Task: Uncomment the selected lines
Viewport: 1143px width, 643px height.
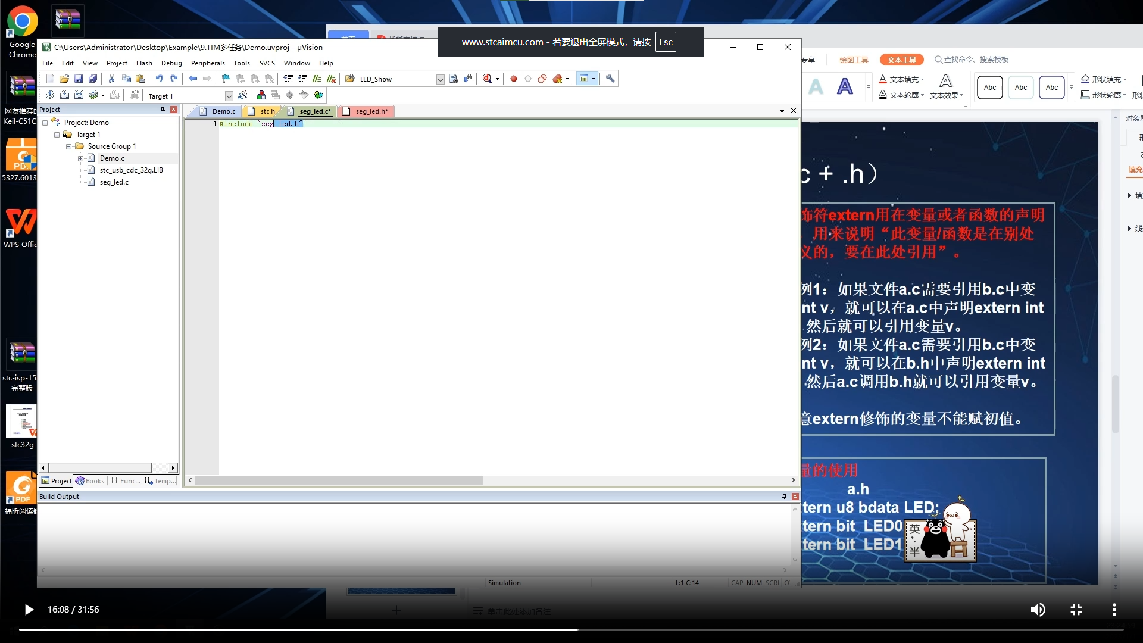Action: click(x=332, y=79)
